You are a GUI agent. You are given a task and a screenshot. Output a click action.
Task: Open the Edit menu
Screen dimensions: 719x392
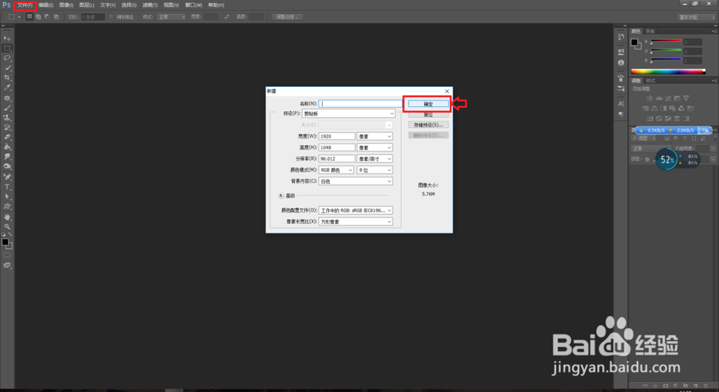click(46, 5)
